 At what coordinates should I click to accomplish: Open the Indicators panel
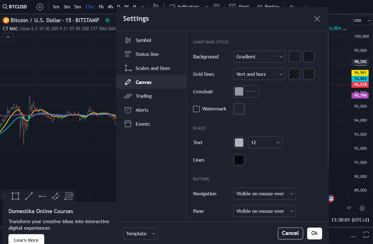pyautogui.click(x=184, y=7)
